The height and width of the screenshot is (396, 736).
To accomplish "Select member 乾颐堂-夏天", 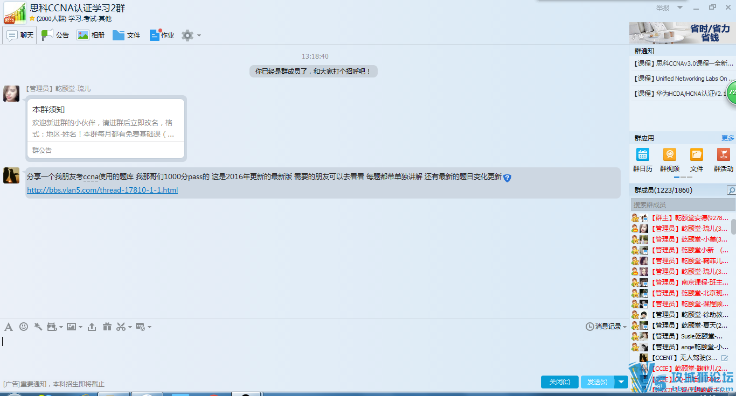I will pyautogui.click(x=680, y=326).
